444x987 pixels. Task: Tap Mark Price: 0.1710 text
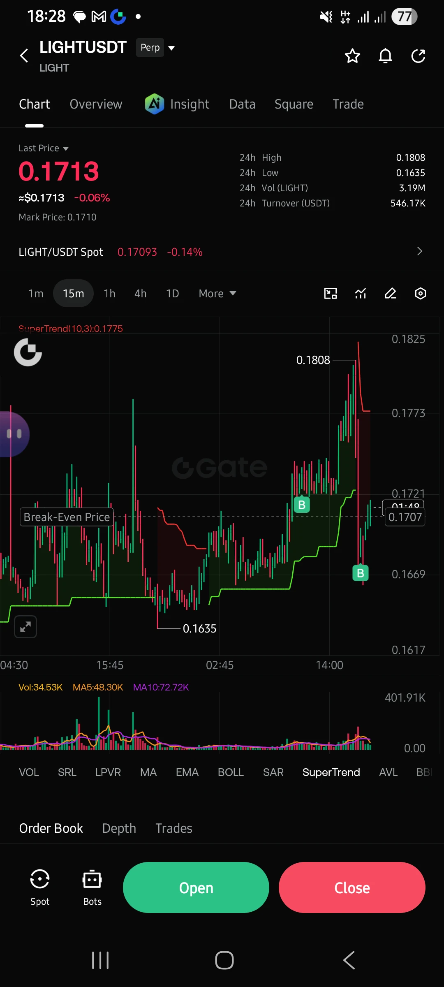(x=58, y=217)
